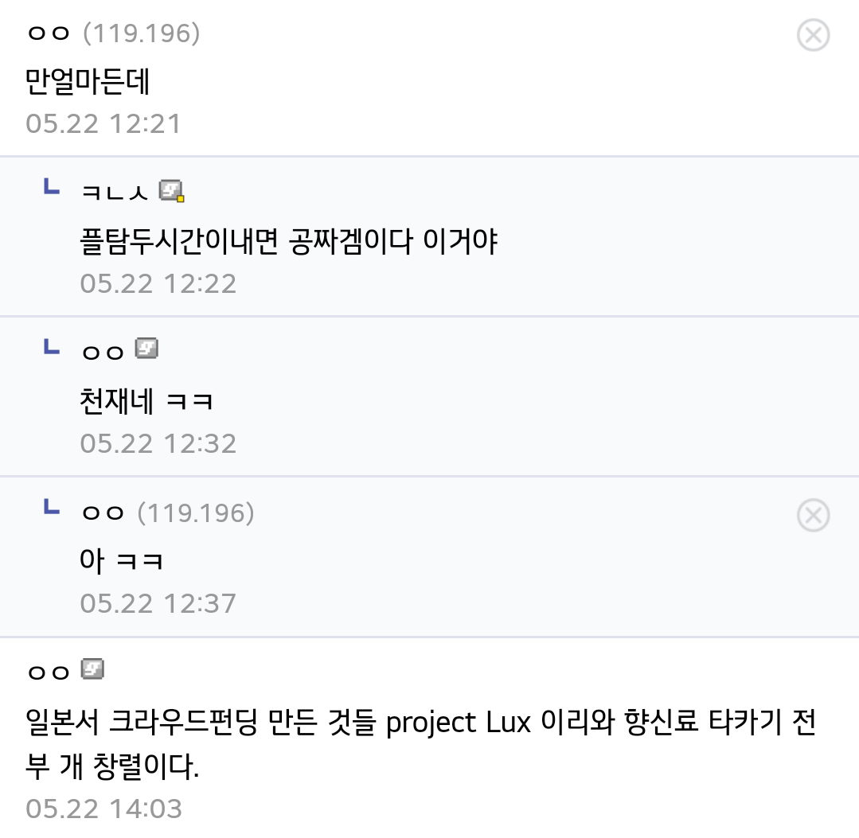
Task: Click the reply arrow icon before ㅋㄴㅅ
Action: pyautogui.click(x=52, y=186)
